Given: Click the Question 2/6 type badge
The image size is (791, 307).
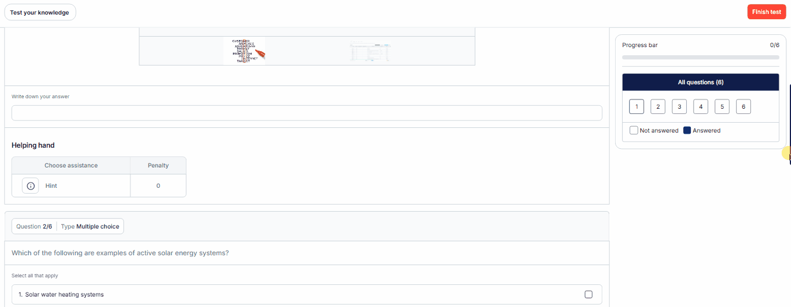Looking at the screenshot, I should pyautogui.click(x=68, y=226).
